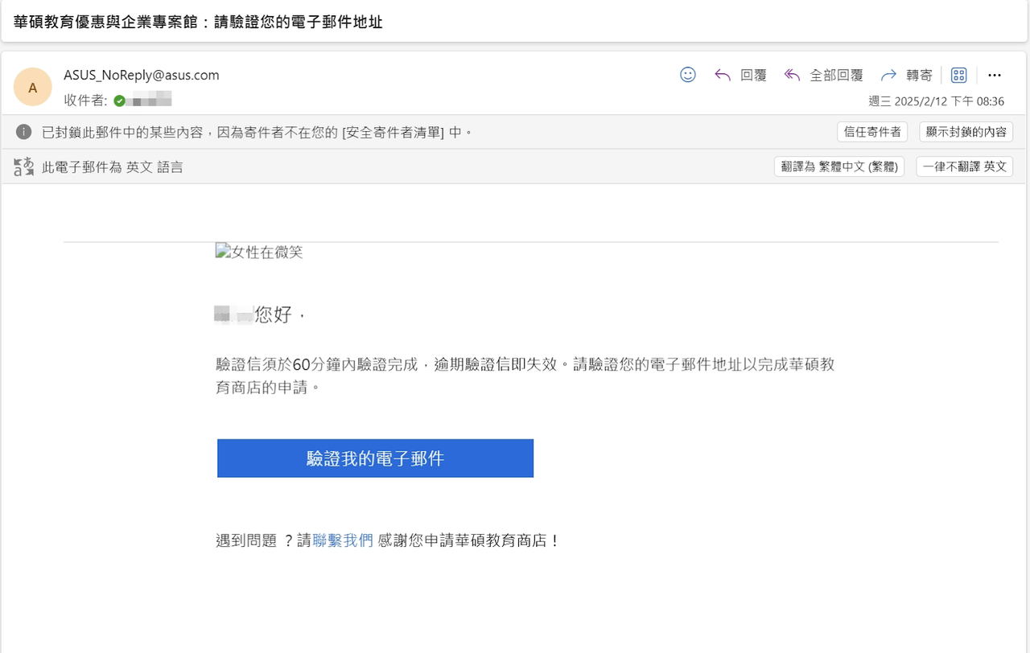The height and width of the screenshot is (653, 1030).
Task: Click the 全部回覆 label text
Action: [x=836, y=75]
